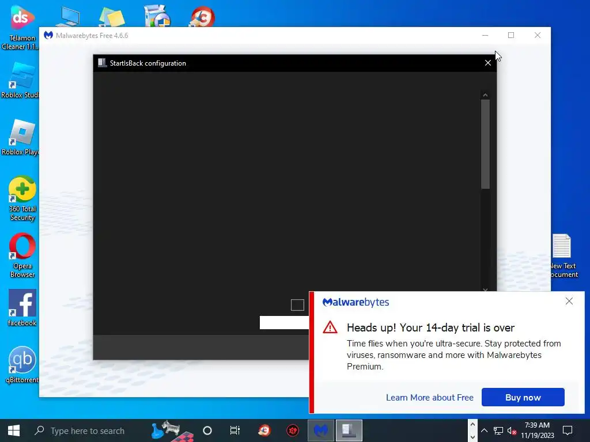Close the StartIsBack configuration window
This screenshot has width=590, height=442.
[487, 63]
